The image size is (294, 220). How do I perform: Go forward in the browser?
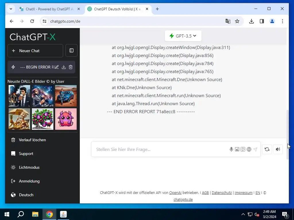click(x=22, y=21)
